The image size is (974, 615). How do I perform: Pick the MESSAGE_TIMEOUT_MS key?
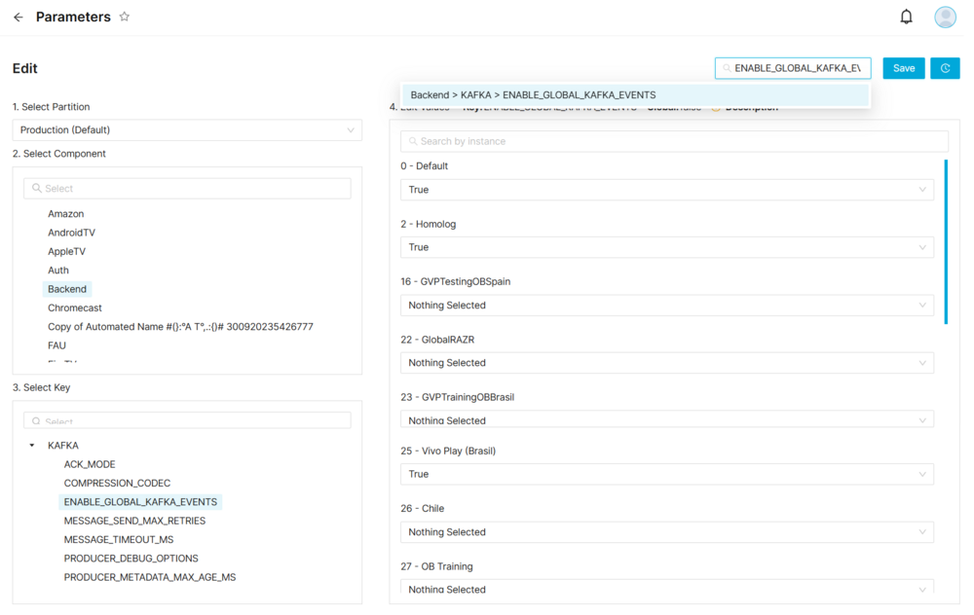(x=119, y=540)
